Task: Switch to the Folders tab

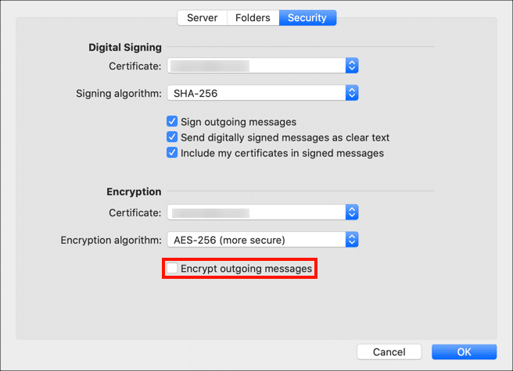Action: [253, 17]
